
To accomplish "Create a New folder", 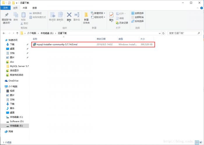I will pyautogui.click(x=86, y=18).
